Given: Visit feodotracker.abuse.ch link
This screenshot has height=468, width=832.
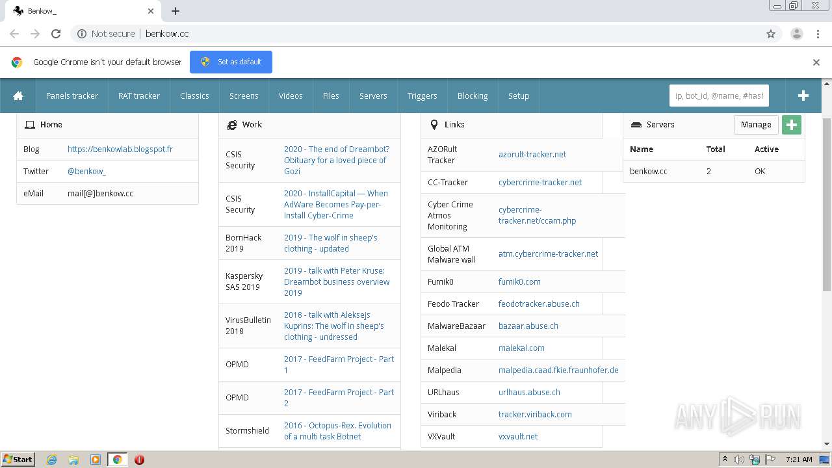Looking at the screenshot, I should (x=539, y=304).
